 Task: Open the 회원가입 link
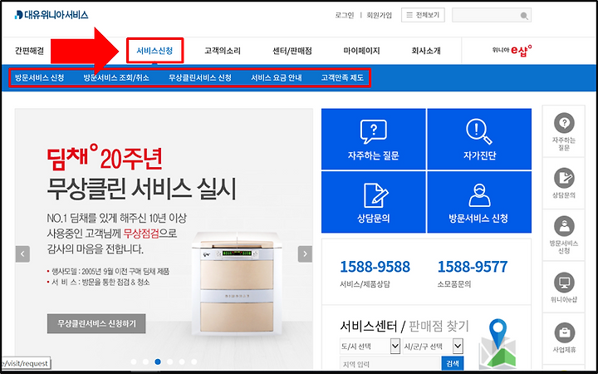pyautogui.click(x=379, y=15)
